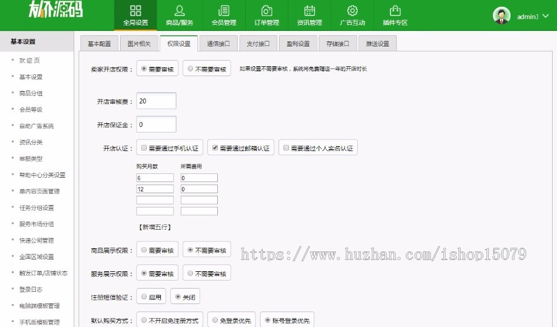The width and height of the screenshot is (557, 327).
Task: Click the 开店审核费 input field
Action: pyautogui.click(x=156, y=101)
